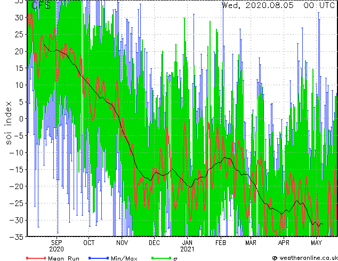Click the red Mean Run legend line
The width and height of the screenshot is (338, 261).
coord(36,258)
